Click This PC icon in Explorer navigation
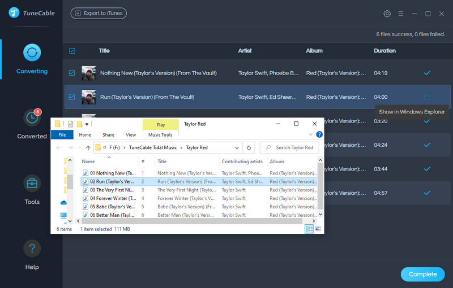 63,215
